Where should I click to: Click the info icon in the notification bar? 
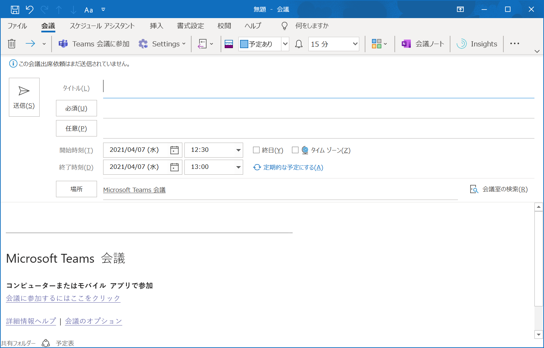13,63
